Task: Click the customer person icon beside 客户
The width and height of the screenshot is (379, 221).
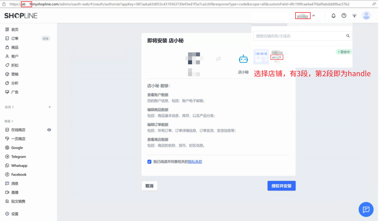Action: coord(7,56)
